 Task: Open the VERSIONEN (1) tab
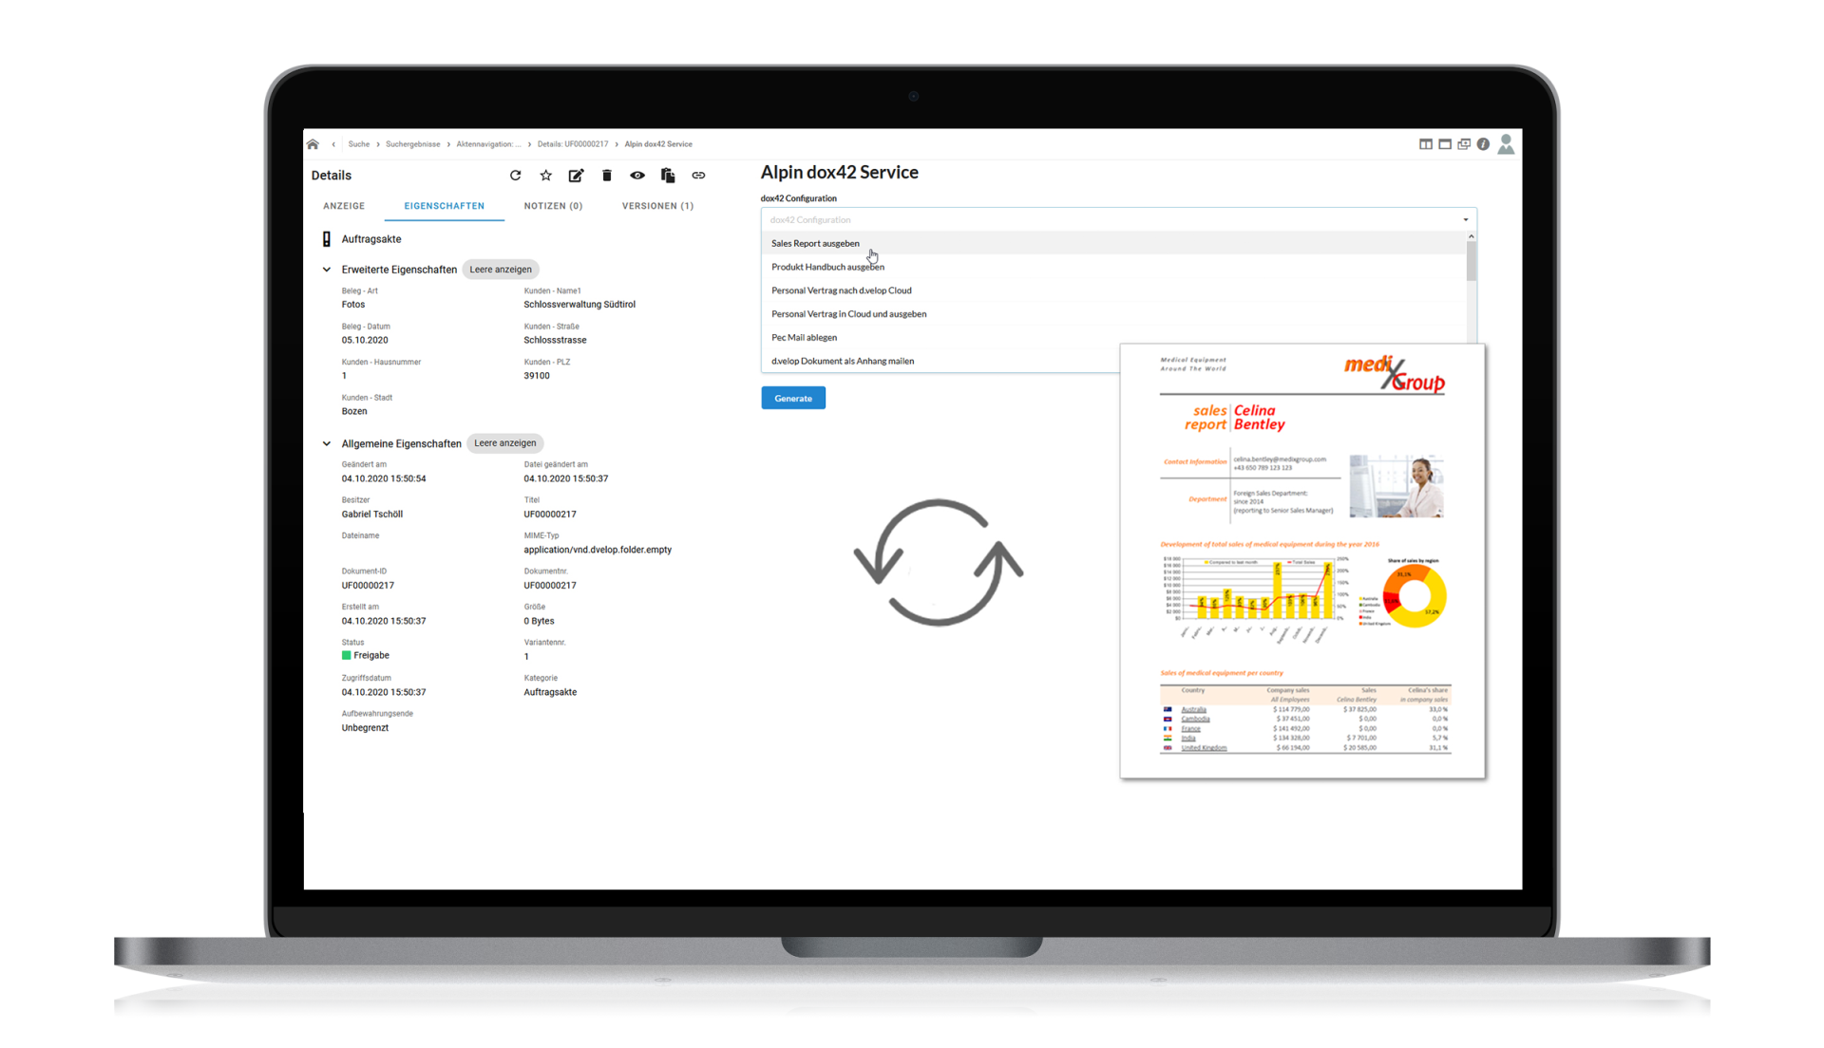(657, 205)
